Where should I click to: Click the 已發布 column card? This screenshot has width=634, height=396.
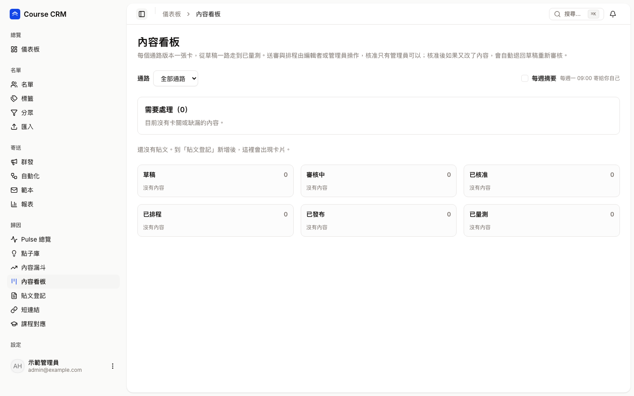[x=379, y=220]
